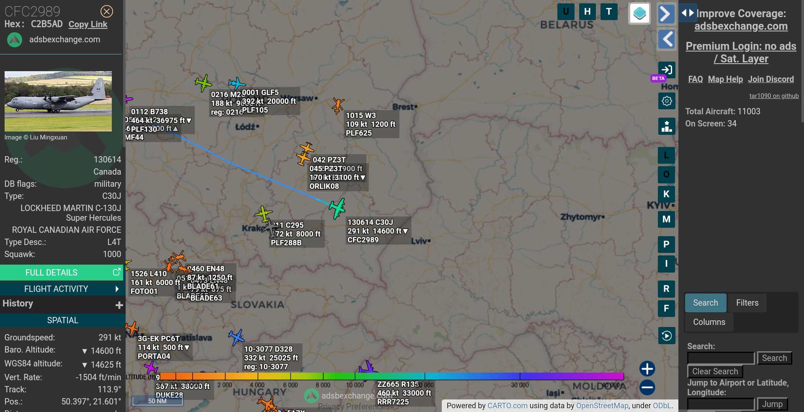The width and height of the screenshot is (804, 412).
Task: Toggle the O map button
Action: 666,175
